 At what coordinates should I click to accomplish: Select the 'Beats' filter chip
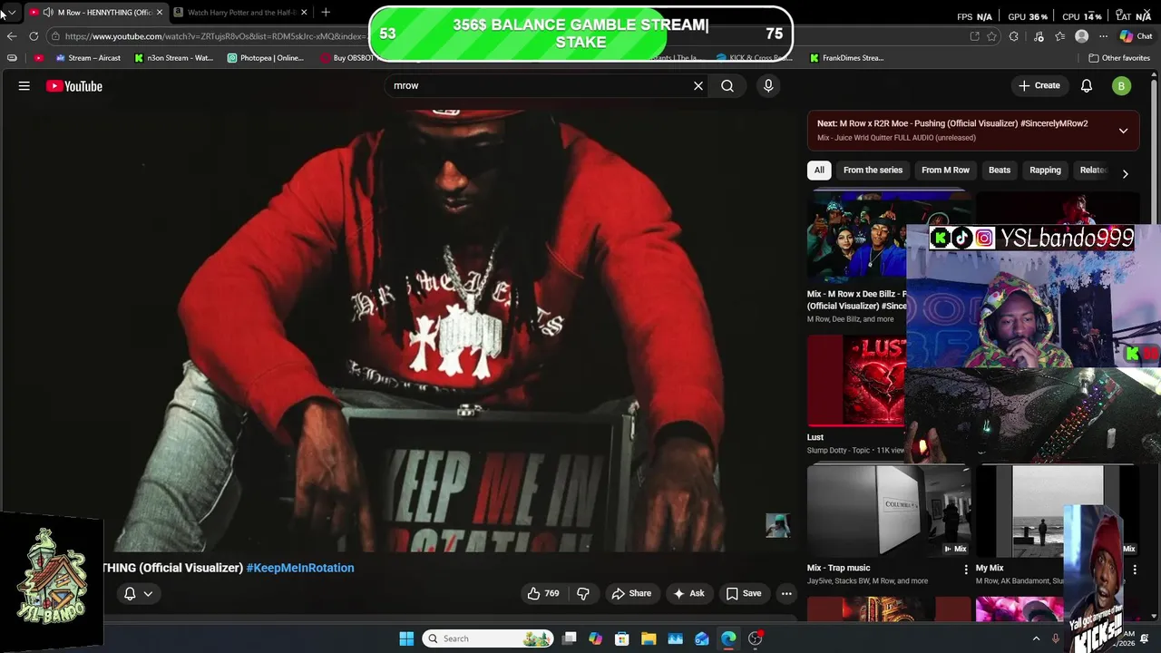pos(999,170)
